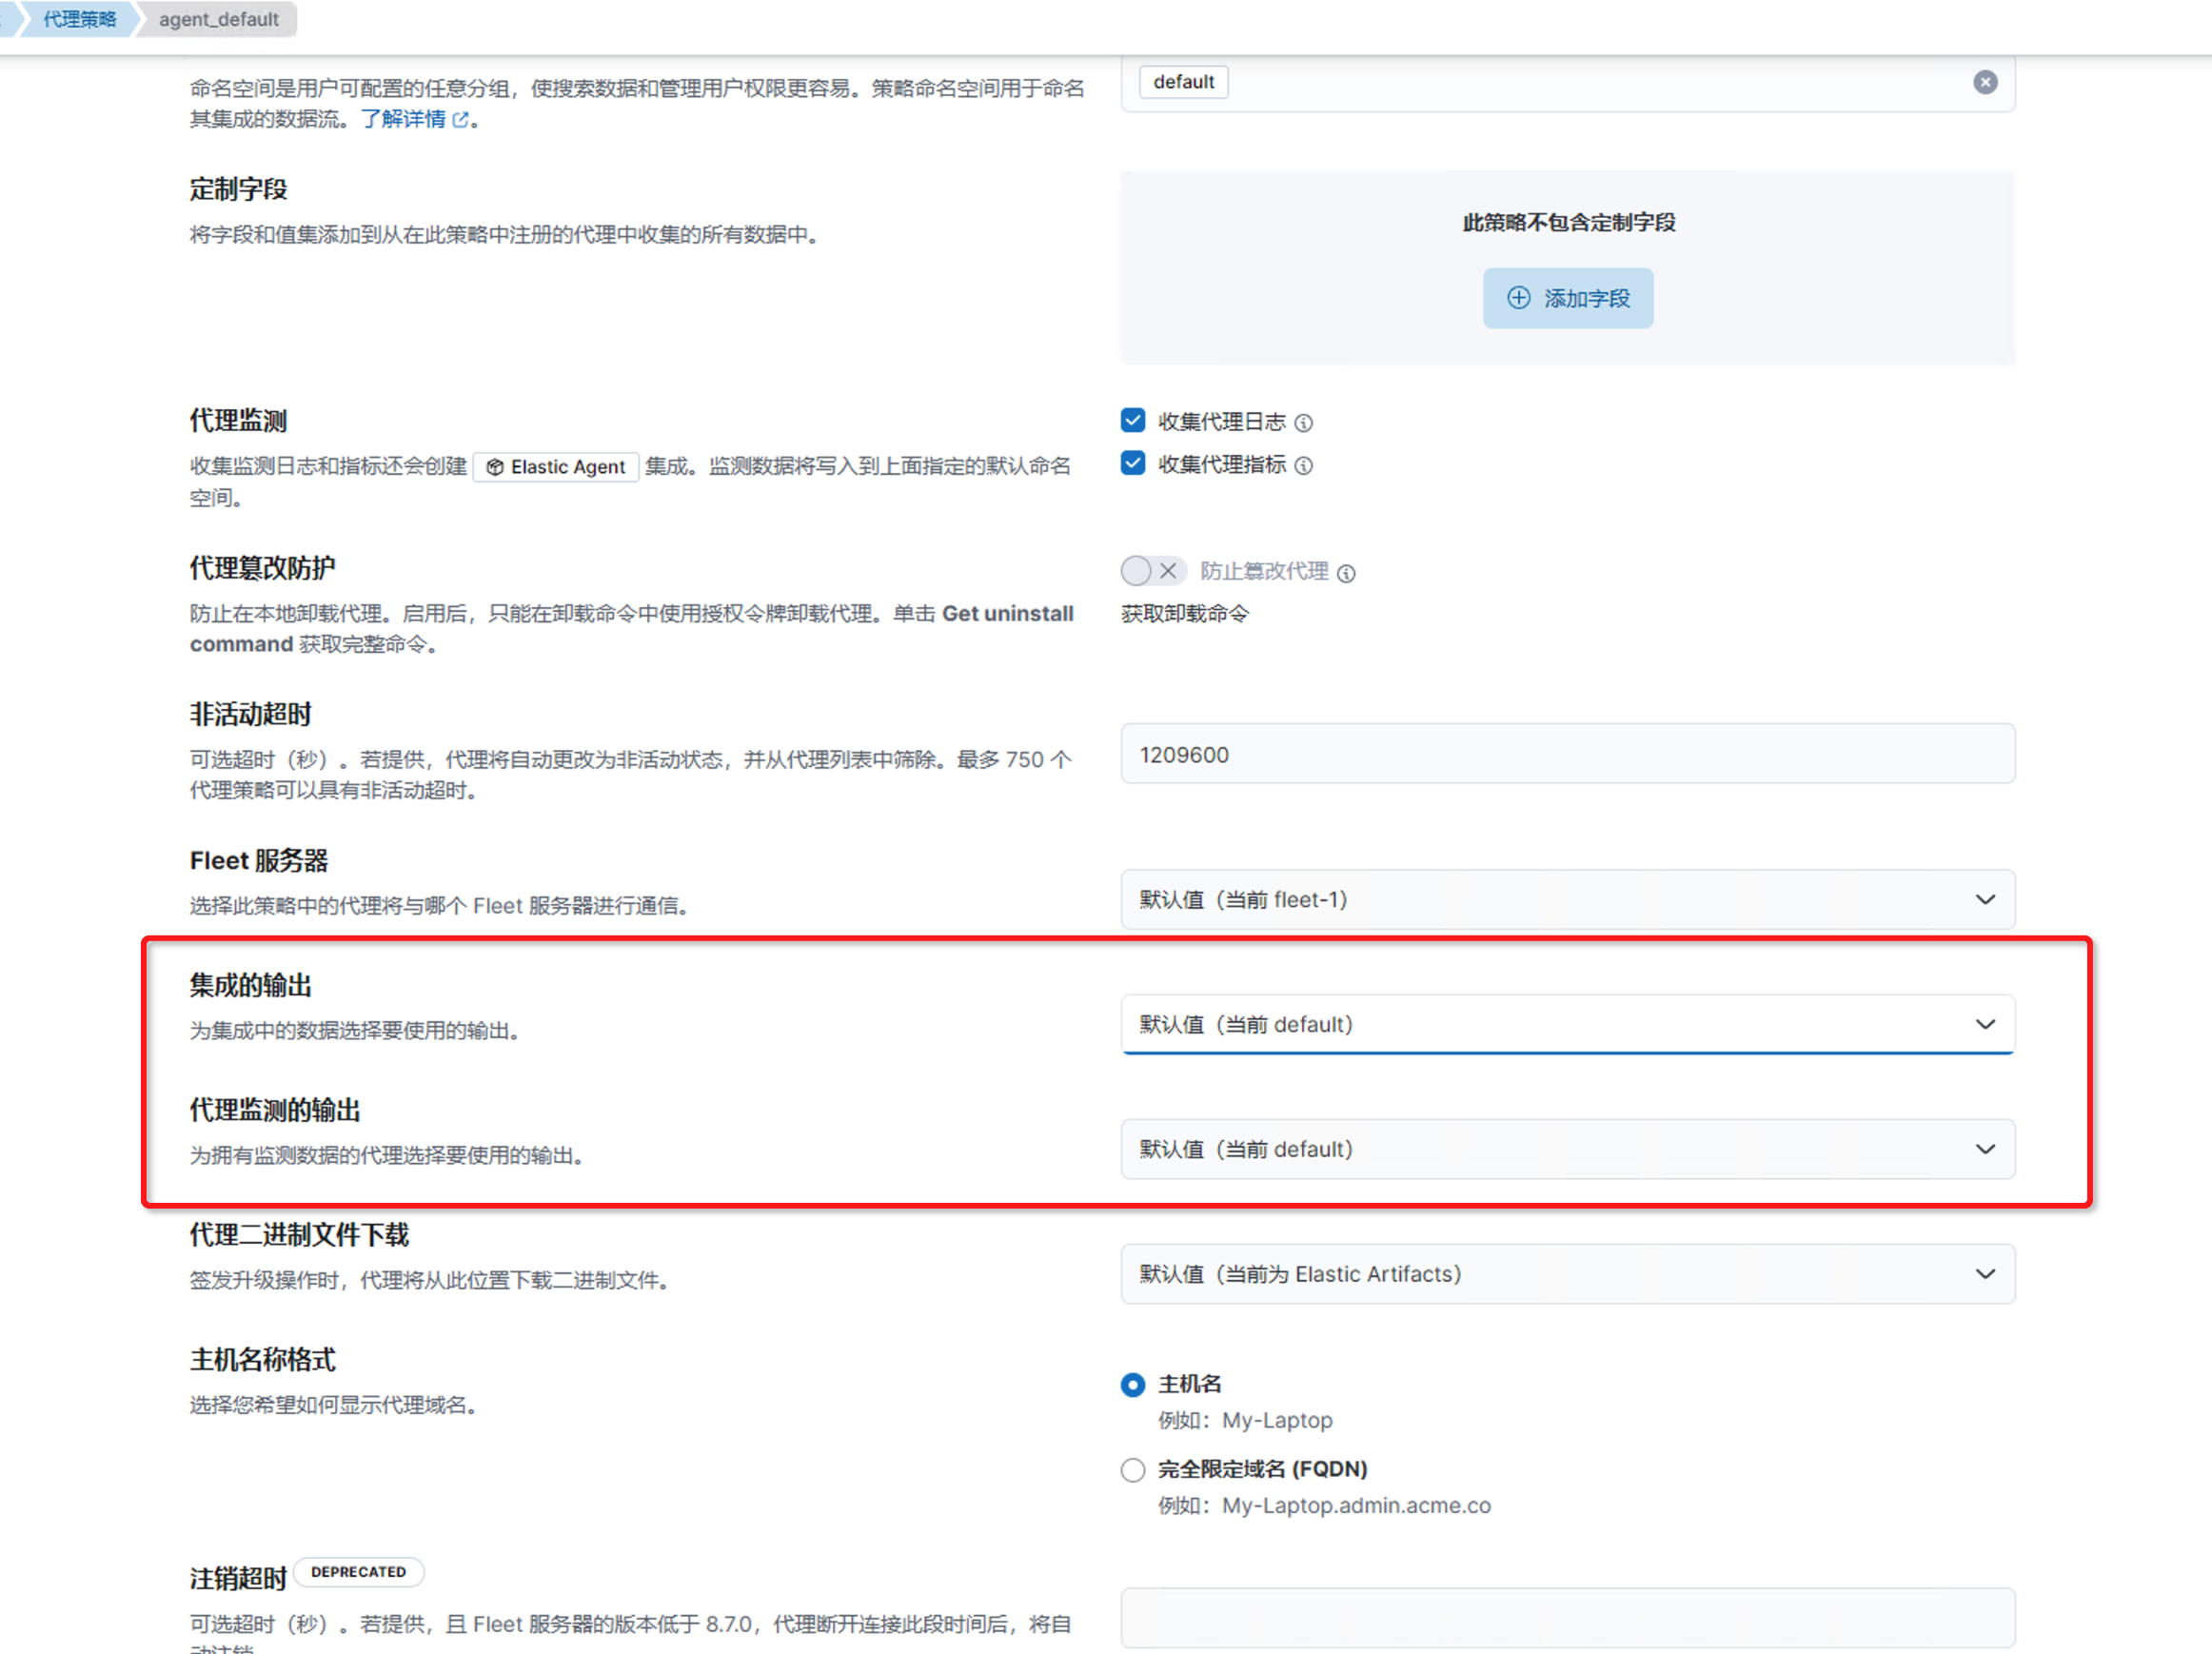Uncheck the 收集代理指标 checkbox
Viewport: 2212px width, 1654px height.
pyautogui.click(x=1132, y=464)
